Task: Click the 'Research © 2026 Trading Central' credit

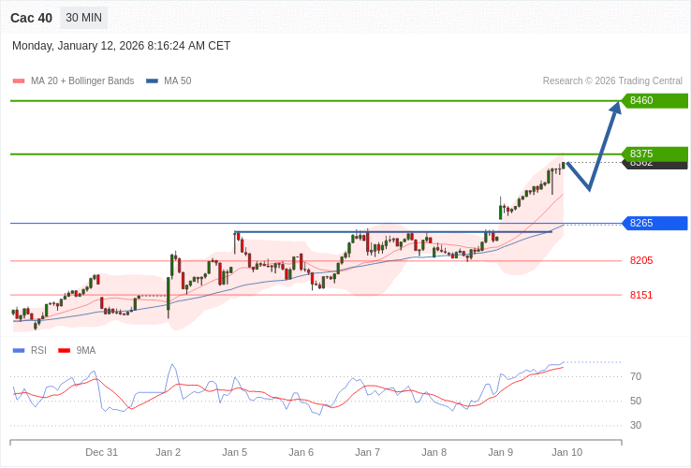Action: (612, 81)
